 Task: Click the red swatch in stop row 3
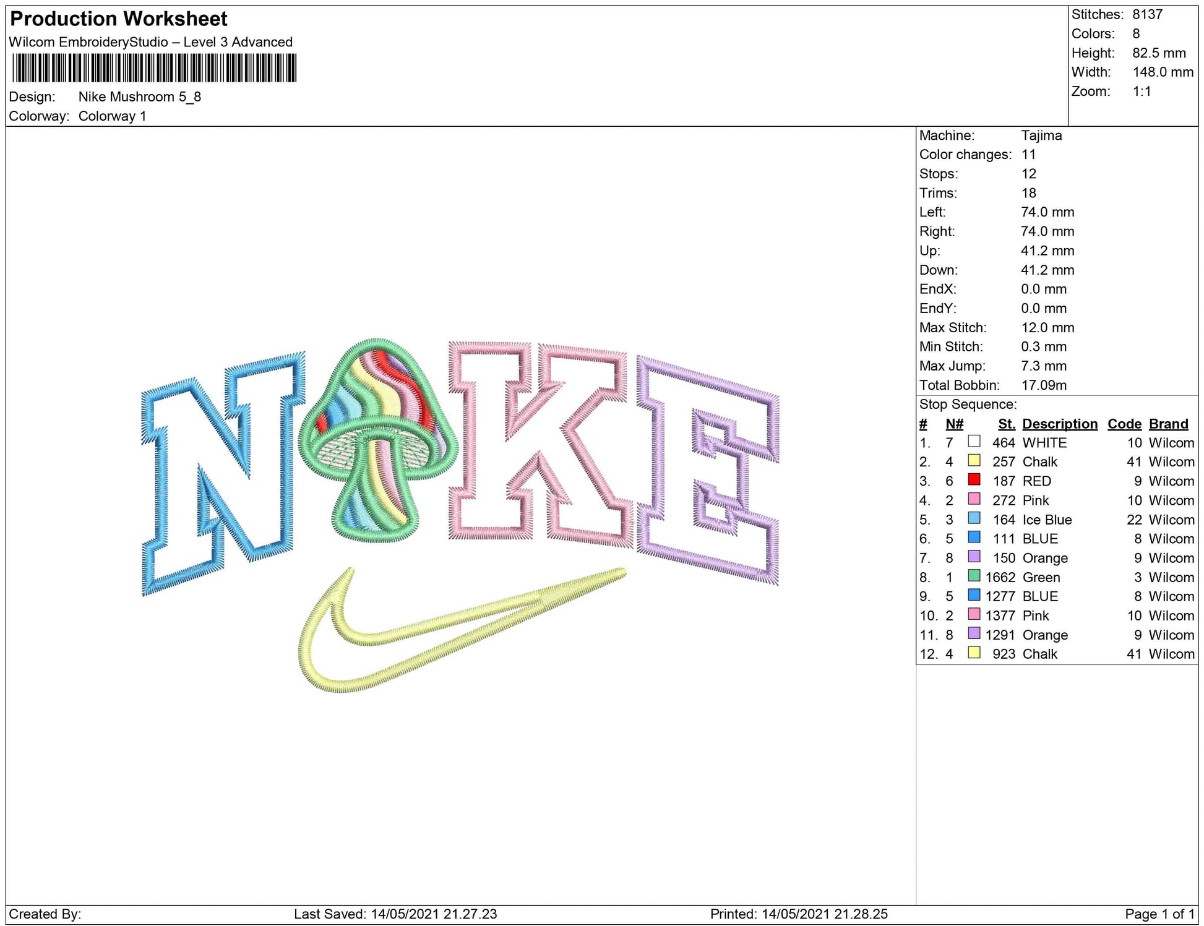pyautogui.click(x=974, y=480)
